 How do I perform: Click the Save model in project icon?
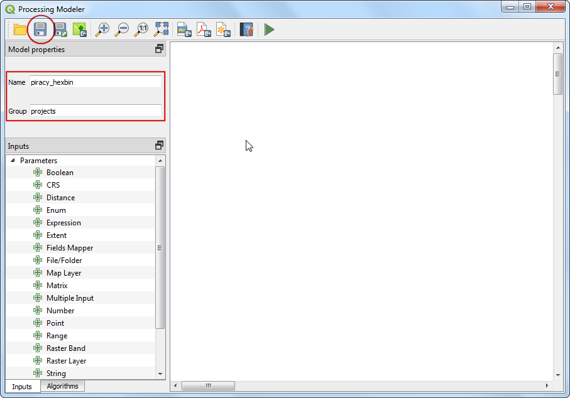click(x=79, y=30)
